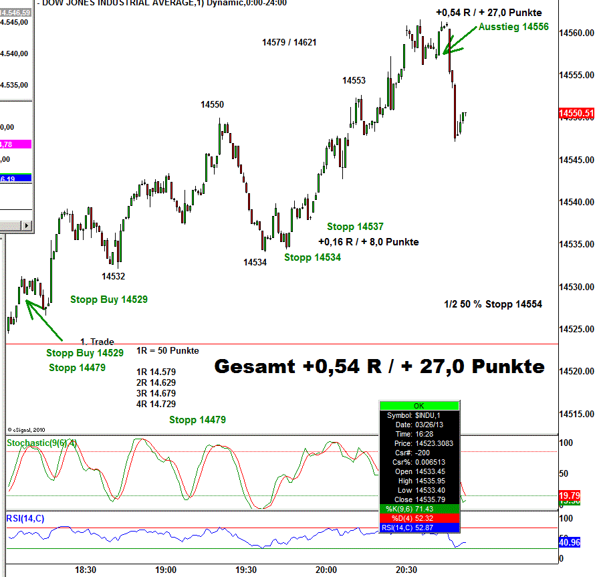Viewport: 595px width, 577px height.
Task: Click the green arrow near Stopp Buy entry
Action: click(x=43, y=320)
